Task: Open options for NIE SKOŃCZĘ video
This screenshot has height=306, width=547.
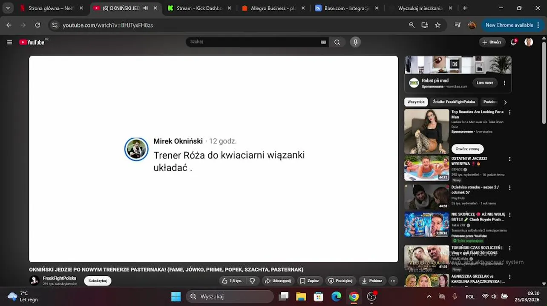Action: coord(510,215)
